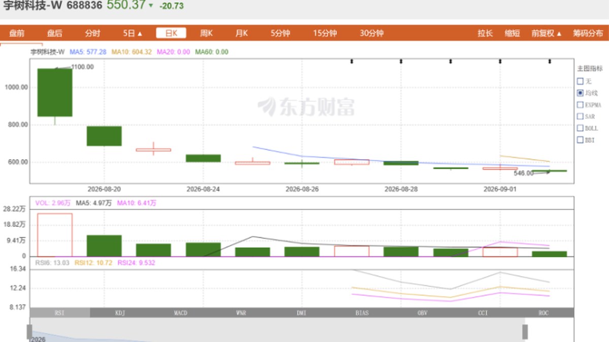Screen dimensions: 609x342
Task: Click the 546.00 low price annotation
Action: coord(524,173)
